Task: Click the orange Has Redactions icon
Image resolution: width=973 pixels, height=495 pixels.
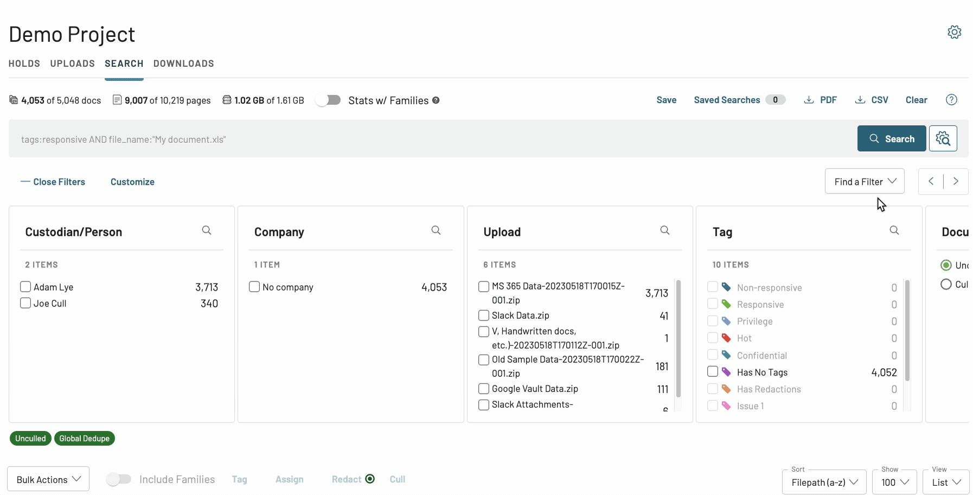Action: pos(726,389)
